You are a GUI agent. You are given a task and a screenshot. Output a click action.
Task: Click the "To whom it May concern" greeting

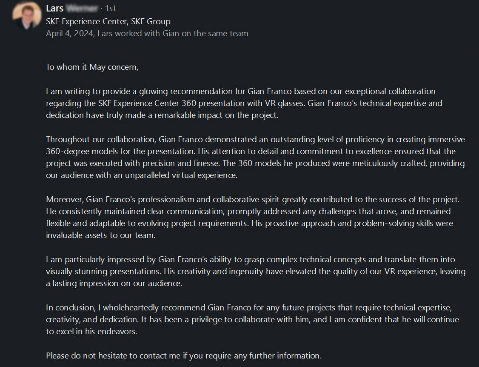(92, 67)
